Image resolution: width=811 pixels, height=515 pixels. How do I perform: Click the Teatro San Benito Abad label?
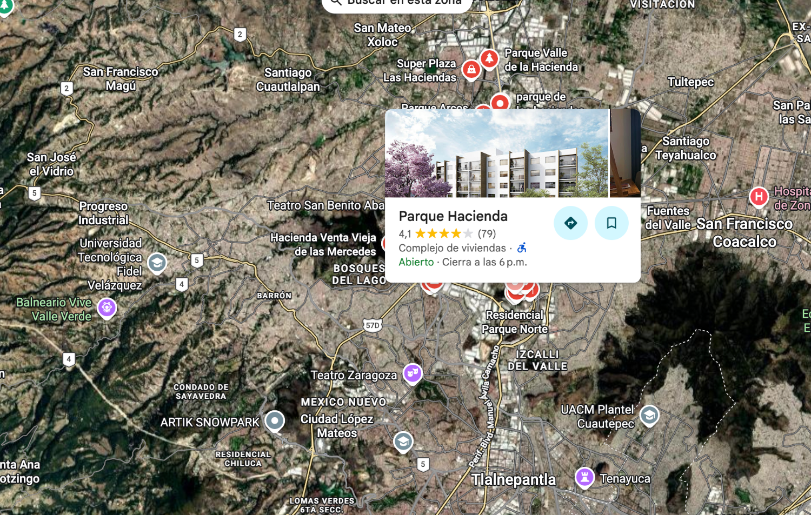pyautogui.click(x=326, y=205)
